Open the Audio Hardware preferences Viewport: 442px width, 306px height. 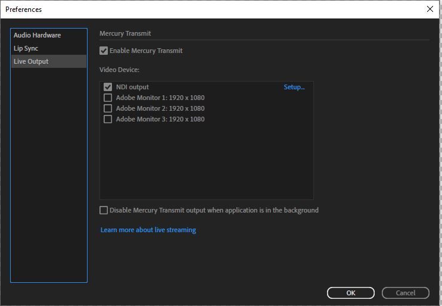point(37,35)
